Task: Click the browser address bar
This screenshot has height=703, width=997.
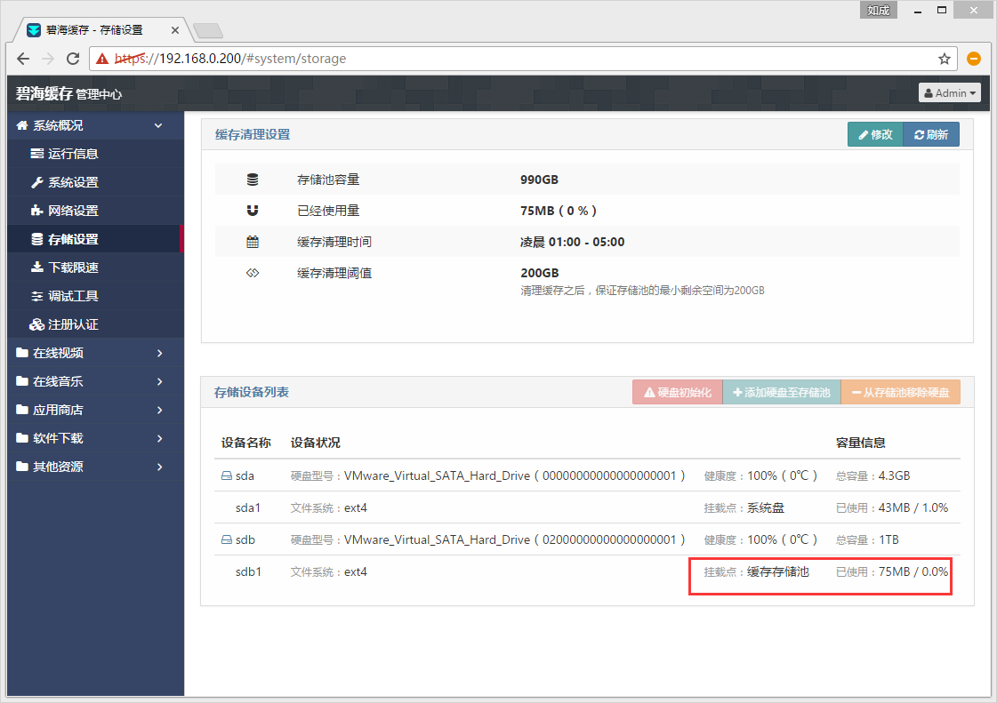Action: click(534, 59)
